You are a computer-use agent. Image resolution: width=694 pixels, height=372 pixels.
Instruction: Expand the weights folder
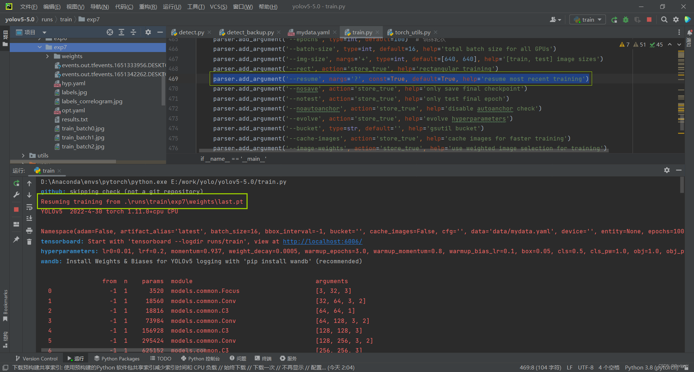(x=47, y=56)
